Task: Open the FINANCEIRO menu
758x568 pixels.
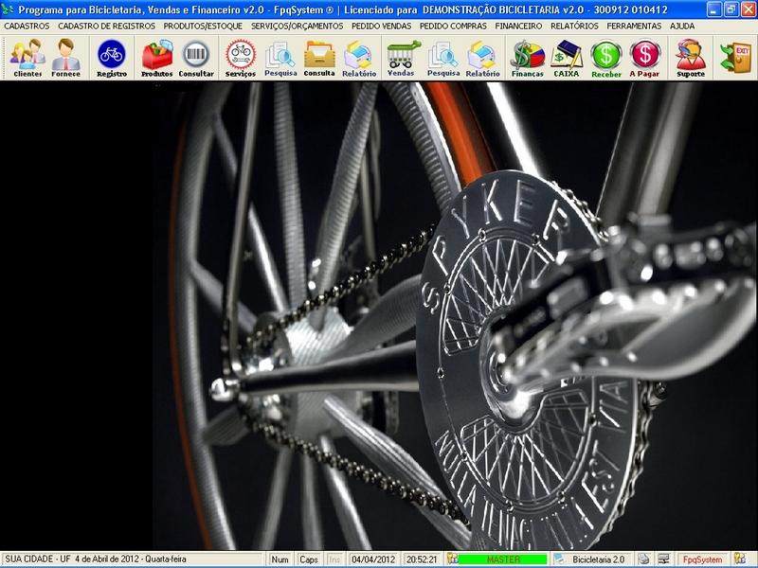Action: tap(518, 27)
